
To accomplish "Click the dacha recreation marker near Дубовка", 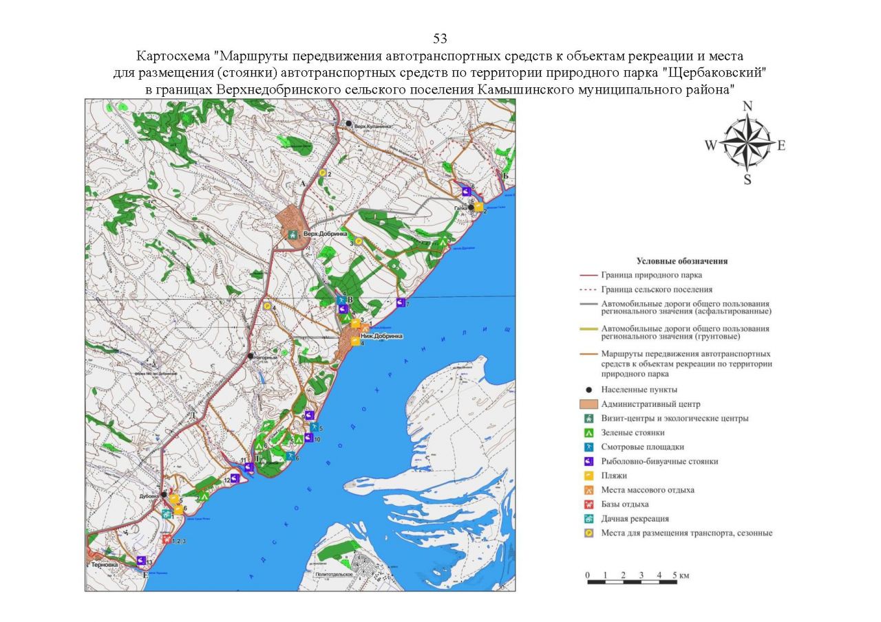I will pyautogui.click(x=167, y=513).
